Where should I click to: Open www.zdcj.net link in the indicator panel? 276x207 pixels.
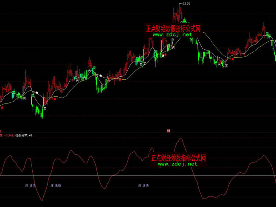tap(178, 164)
